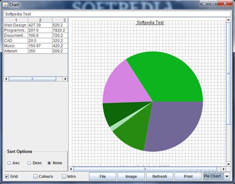
Task: Click the table's left scroll arrow
Action: pyautogui.click(x=6, y=79)
